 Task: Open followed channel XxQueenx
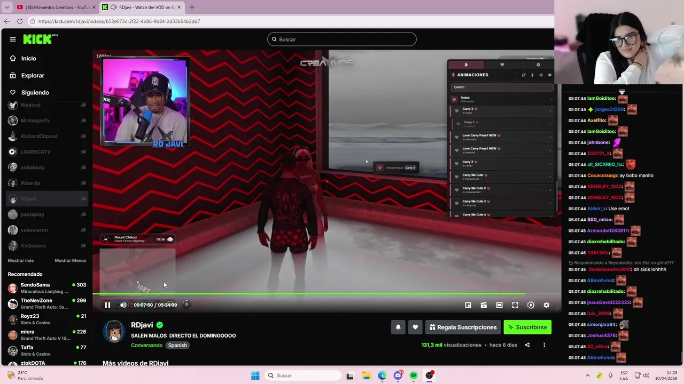(47, 246)
